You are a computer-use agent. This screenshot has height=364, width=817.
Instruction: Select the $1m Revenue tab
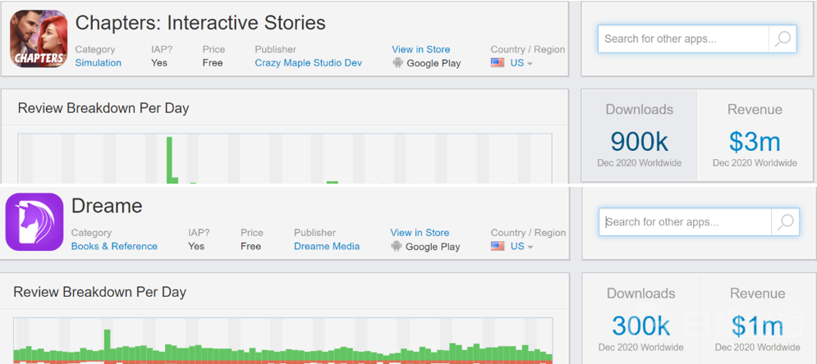[757, 319]
